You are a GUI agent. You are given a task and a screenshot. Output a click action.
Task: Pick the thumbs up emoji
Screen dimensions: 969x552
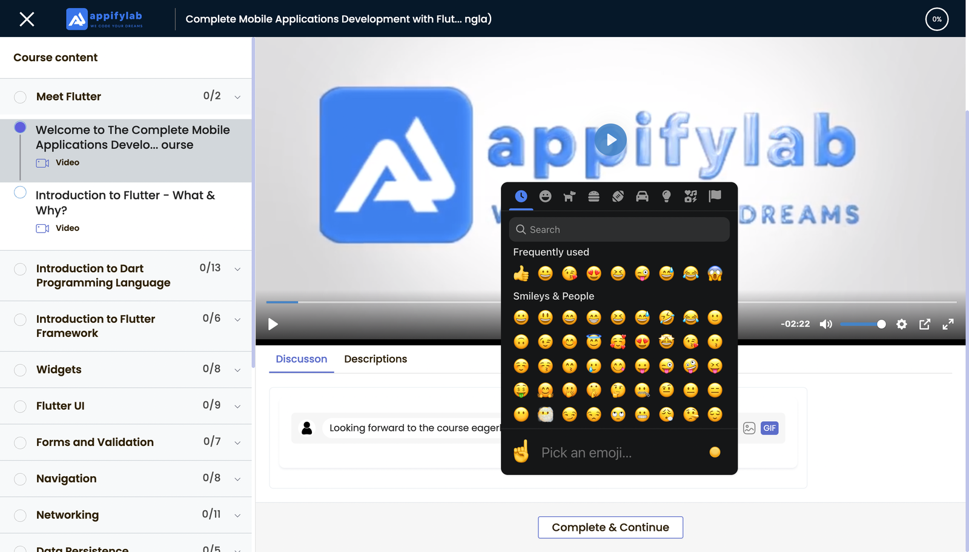(521, 274)
